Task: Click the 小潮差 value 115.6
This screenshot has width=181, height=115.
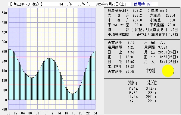Action: click(x=170, y=20)
